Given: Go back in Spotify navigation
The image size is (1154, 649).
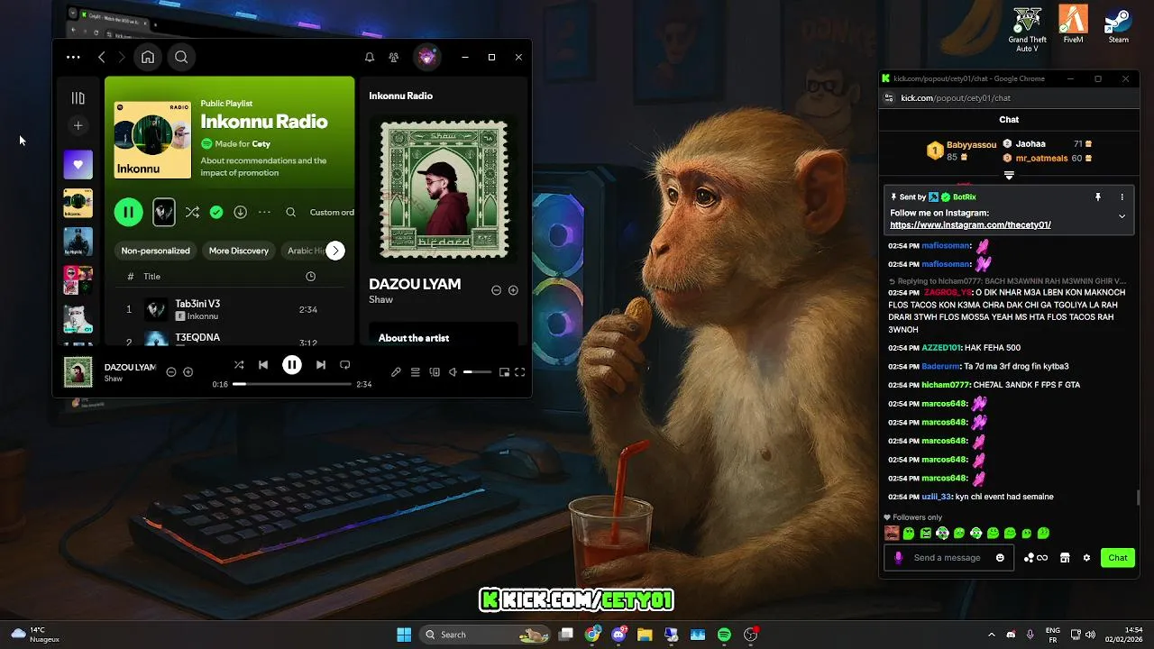Looking at the screenshot, I should [101, 57].
